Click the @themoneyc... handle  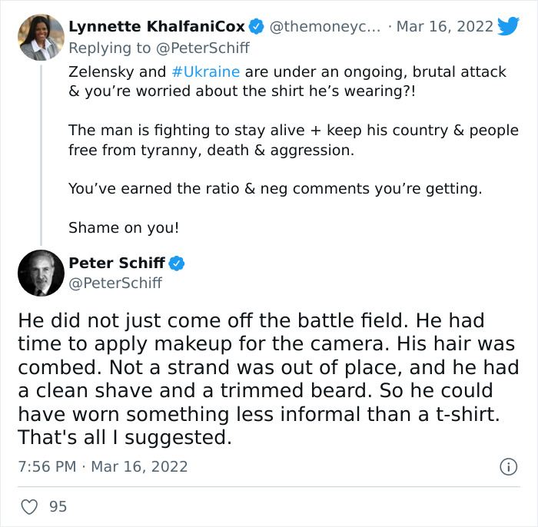pos(324,26)
